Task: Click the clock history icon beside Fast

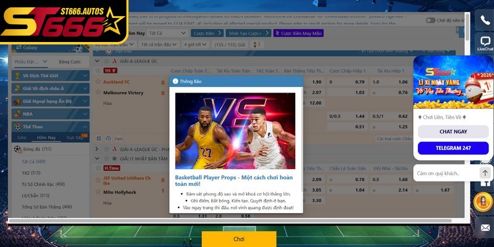Action: [x=109, y=138]
